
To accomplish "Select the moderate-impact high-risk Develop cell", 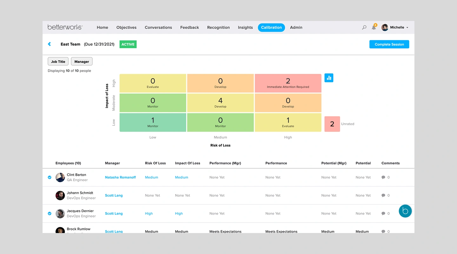I will click(288, 103).
